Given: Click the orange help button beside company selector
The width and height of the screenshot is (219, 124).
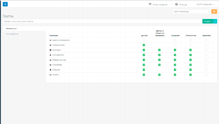Looking at the screenshot, I should click(214, 12).
